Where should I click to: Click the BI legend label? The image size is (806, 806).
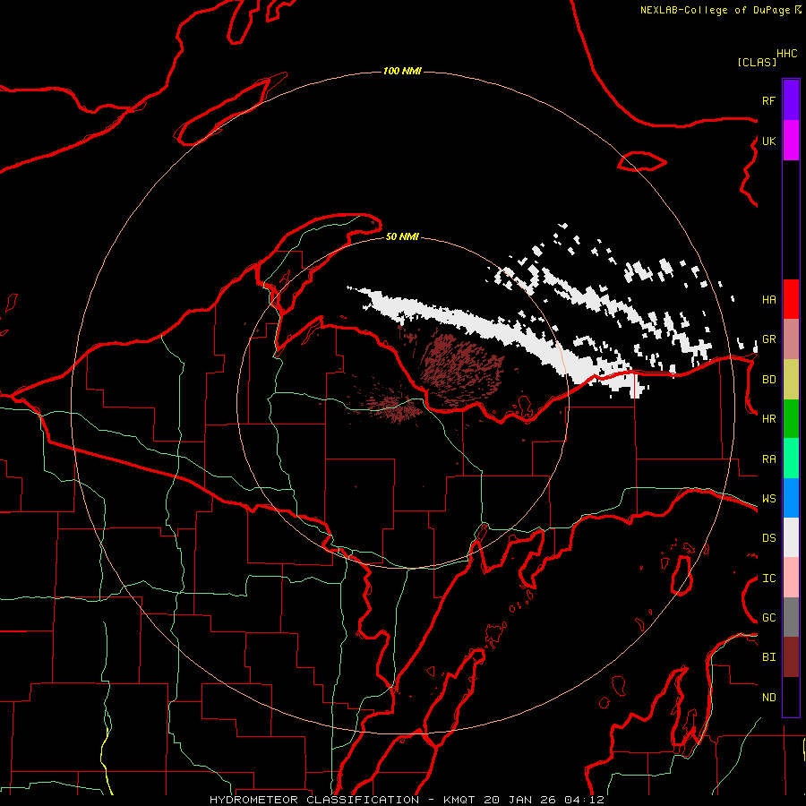pos(768,657)
